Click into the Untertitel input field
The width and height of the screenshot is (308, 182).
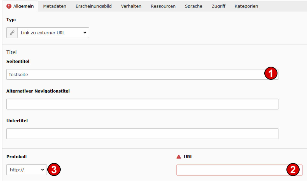142,134
